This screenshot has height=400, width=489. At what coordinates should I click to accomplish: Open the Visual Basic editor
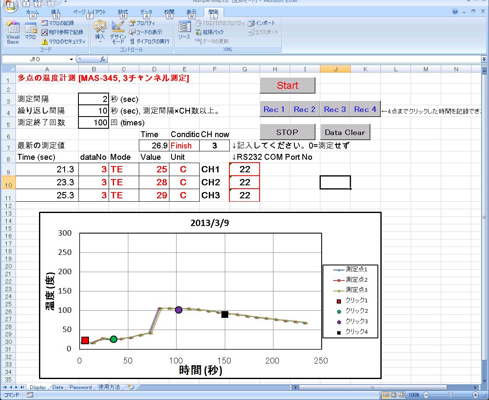tap(13, 33)
